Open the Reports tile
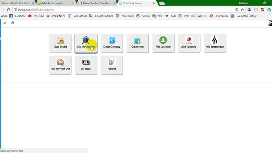The image size is (272, 153). (x=112, y=65)
